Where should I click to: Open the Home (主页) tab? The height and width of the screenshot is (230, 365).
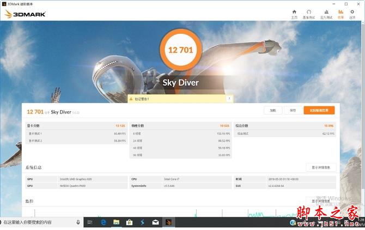(294, 14)
